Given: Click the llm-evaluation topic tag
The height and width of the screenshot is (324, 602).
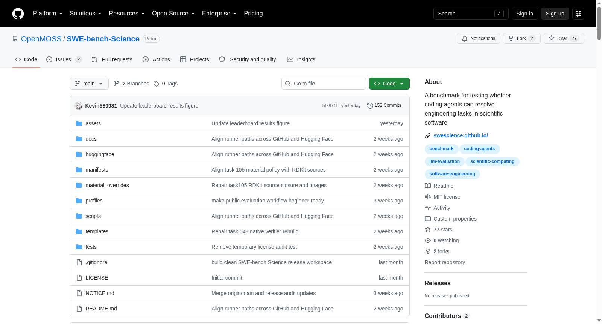Looking at the screenshot, I should coord(444,161).
